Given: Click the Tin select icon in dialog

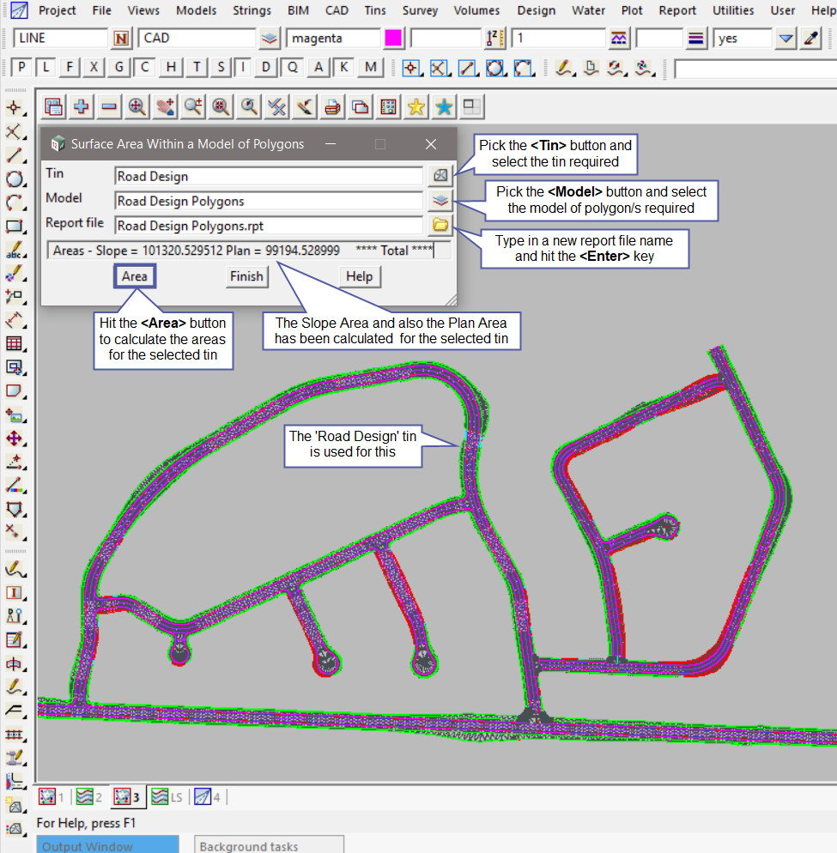Looking at the screenshot, I should click(440, 176).
